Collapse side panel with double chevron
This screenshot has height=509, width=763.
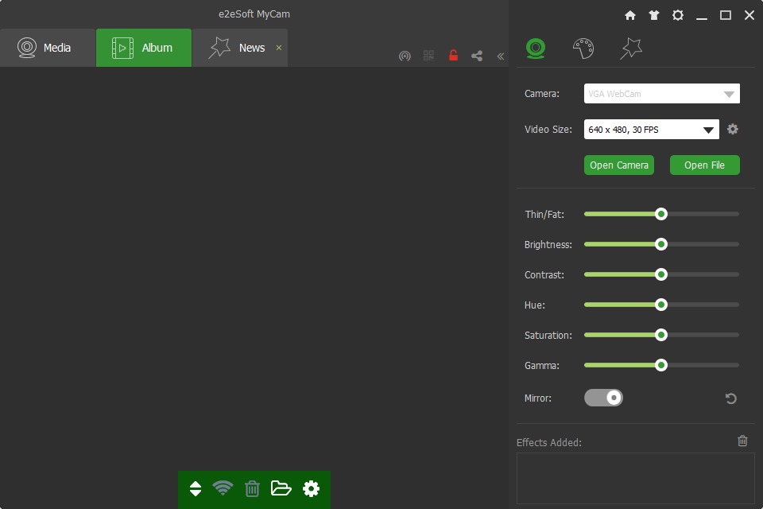(x=500, y=56)
